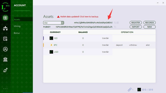The width and height of the screenshot is (166, 93).
Task: Click the BTC coin icon
Action: [51, 45]
